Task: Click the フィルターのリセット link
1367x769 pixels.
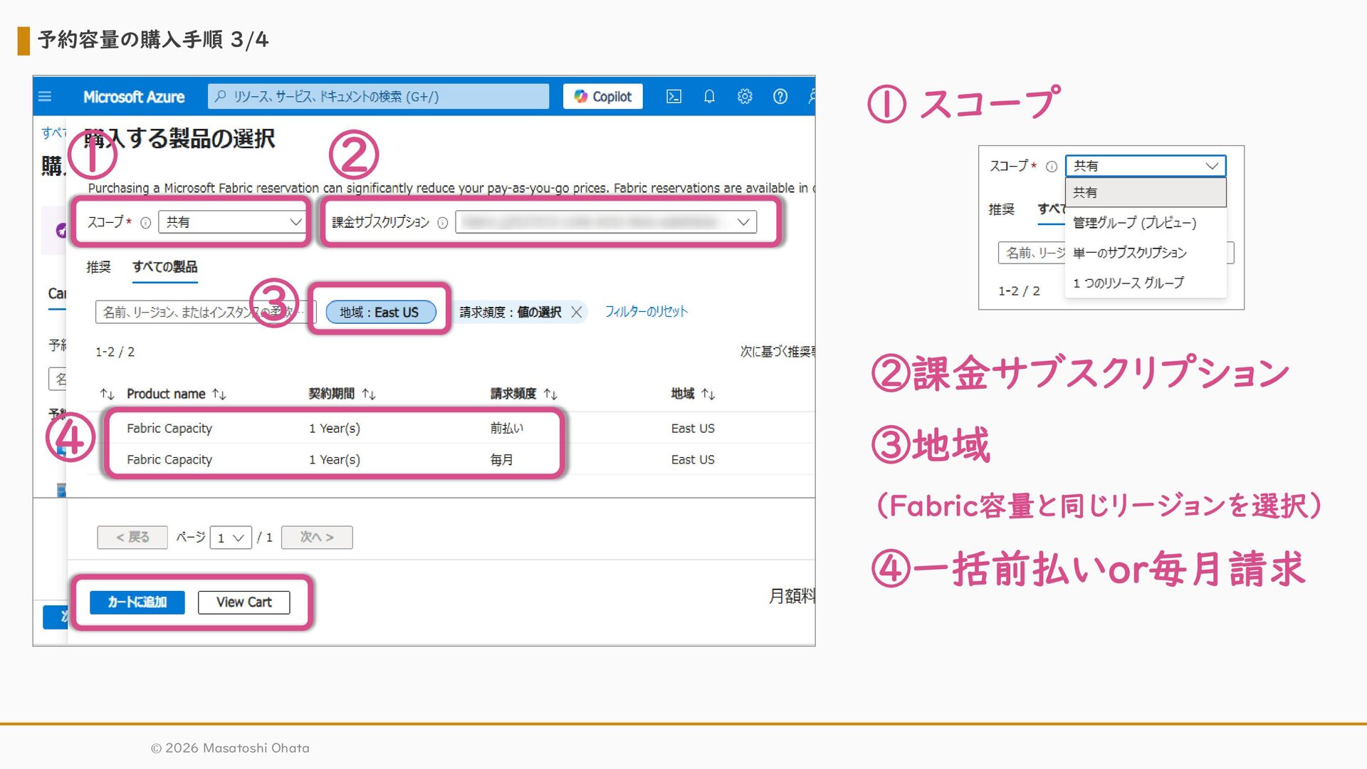Action: [x=646, y=312]
